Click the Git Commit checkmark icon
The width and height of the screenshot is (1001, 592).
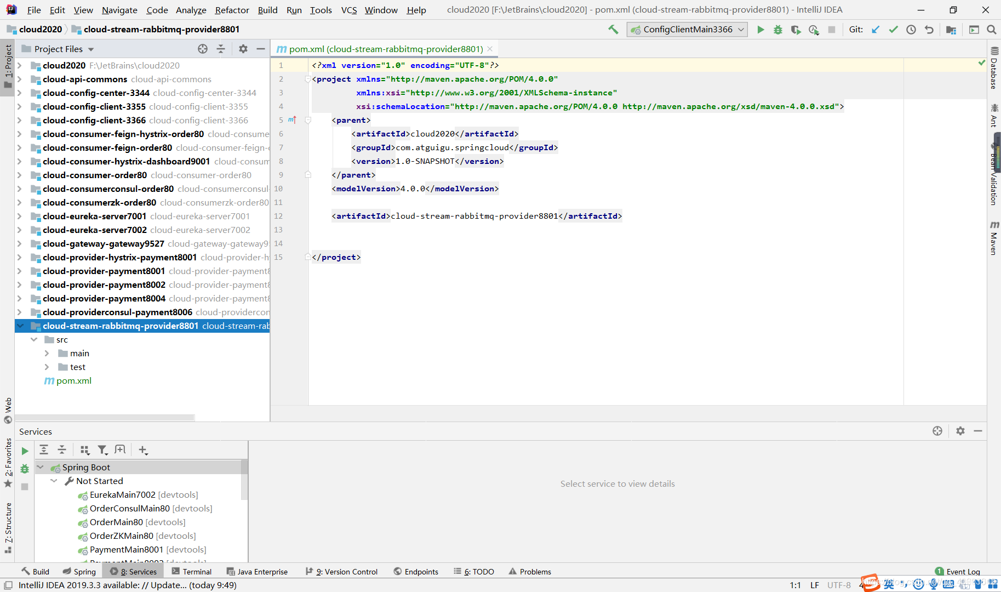(893, 30)
